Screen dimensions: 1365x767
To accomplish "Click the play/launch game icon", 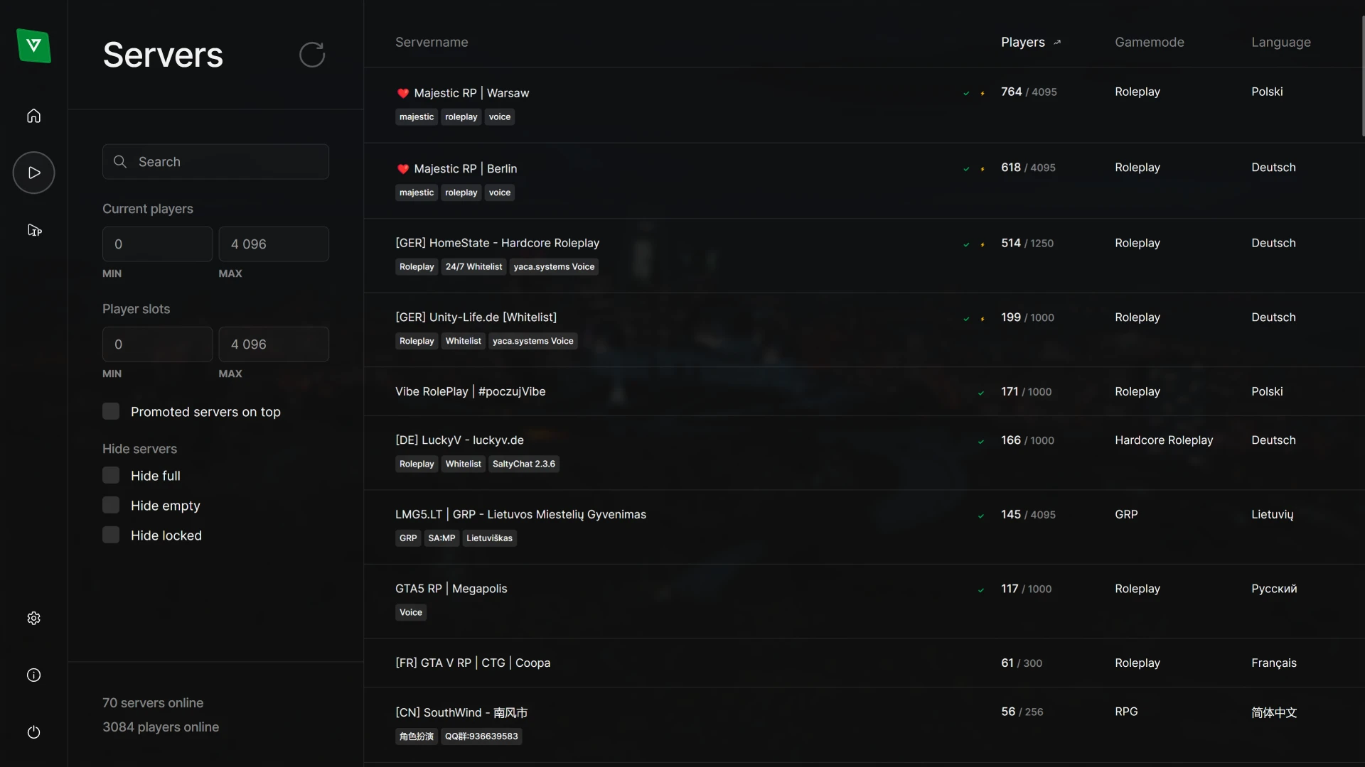I will click(x=33, y=173).
